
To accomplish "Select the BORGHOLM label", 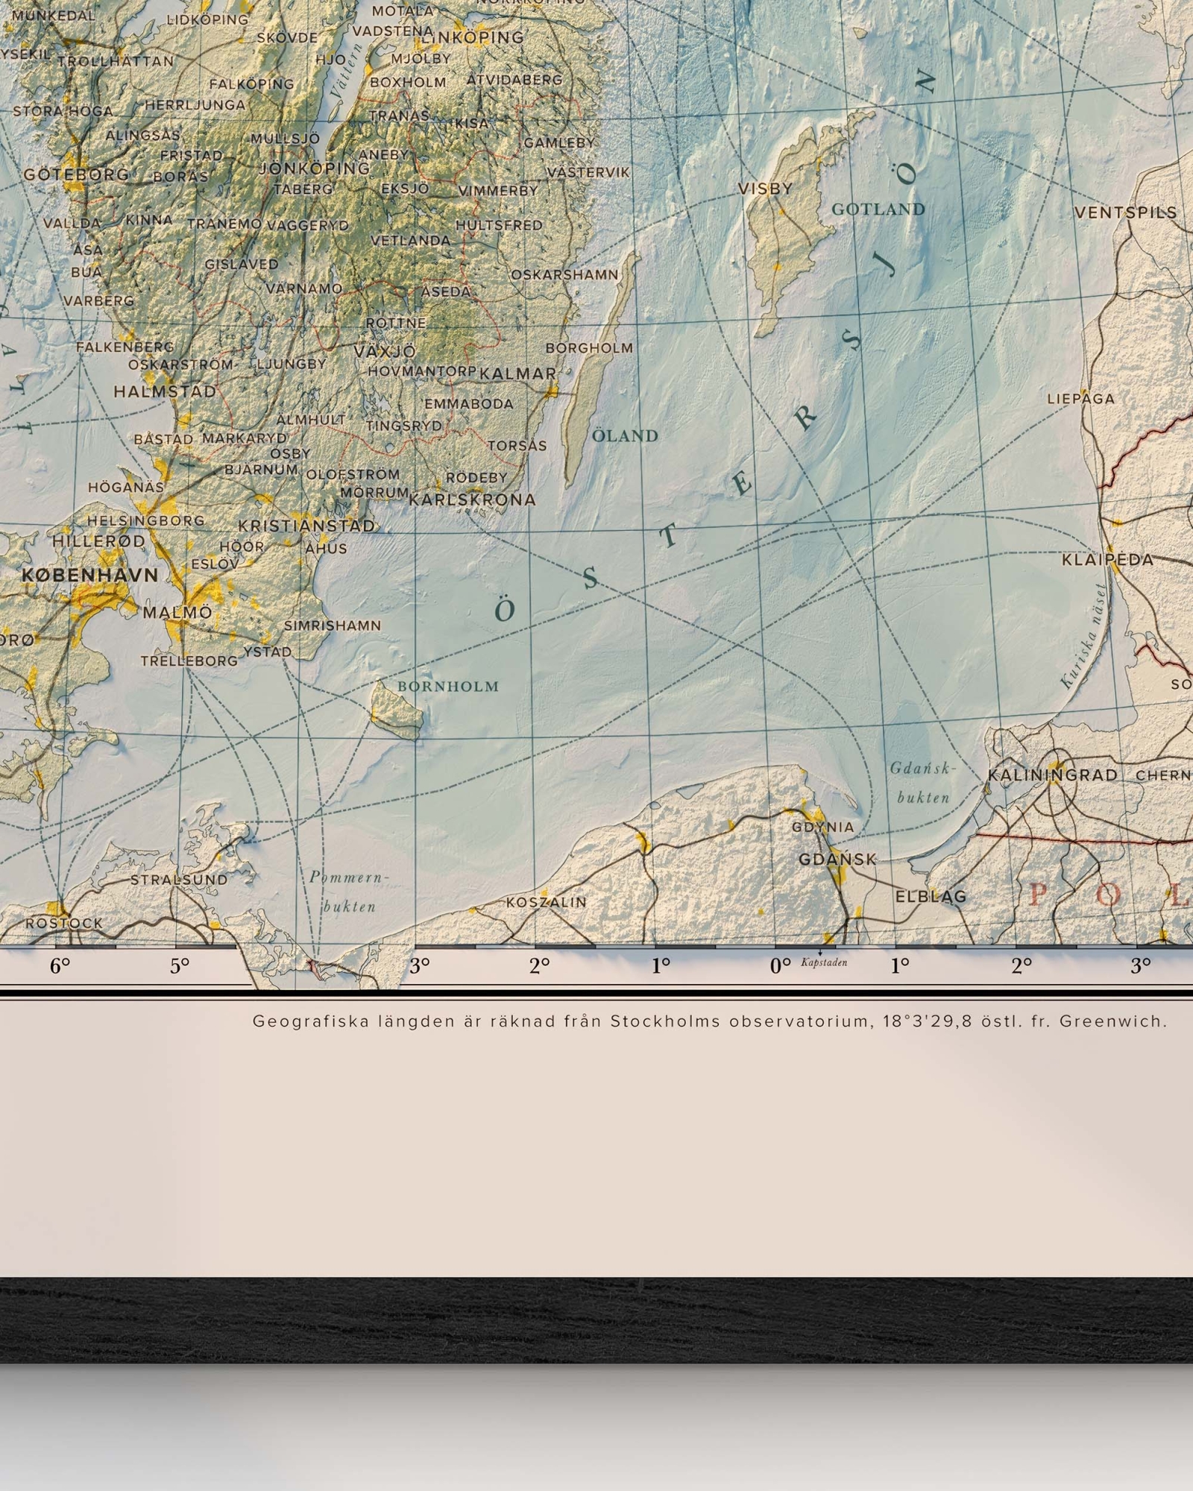I will (x=589, y=348).
